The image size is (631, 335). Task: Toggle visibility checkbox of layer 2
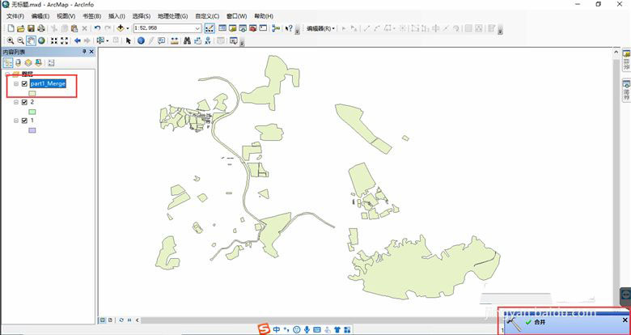click(24, 102)
